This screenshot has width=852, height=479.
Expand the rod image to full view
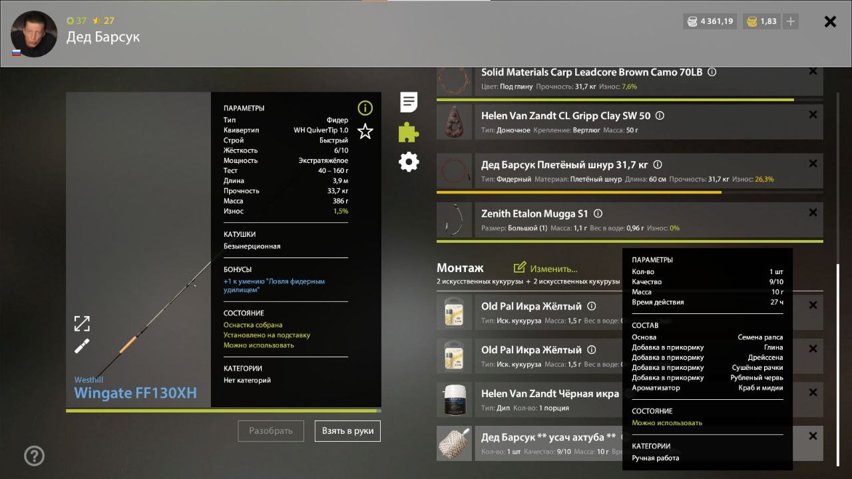82,323
